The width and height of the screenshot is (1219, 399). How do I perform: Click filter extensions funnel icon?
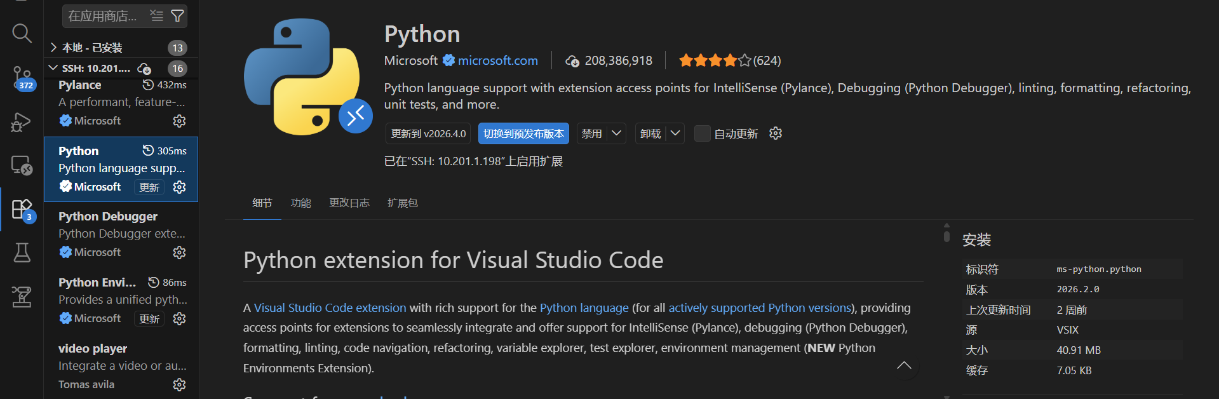click(x=178, y=16)
